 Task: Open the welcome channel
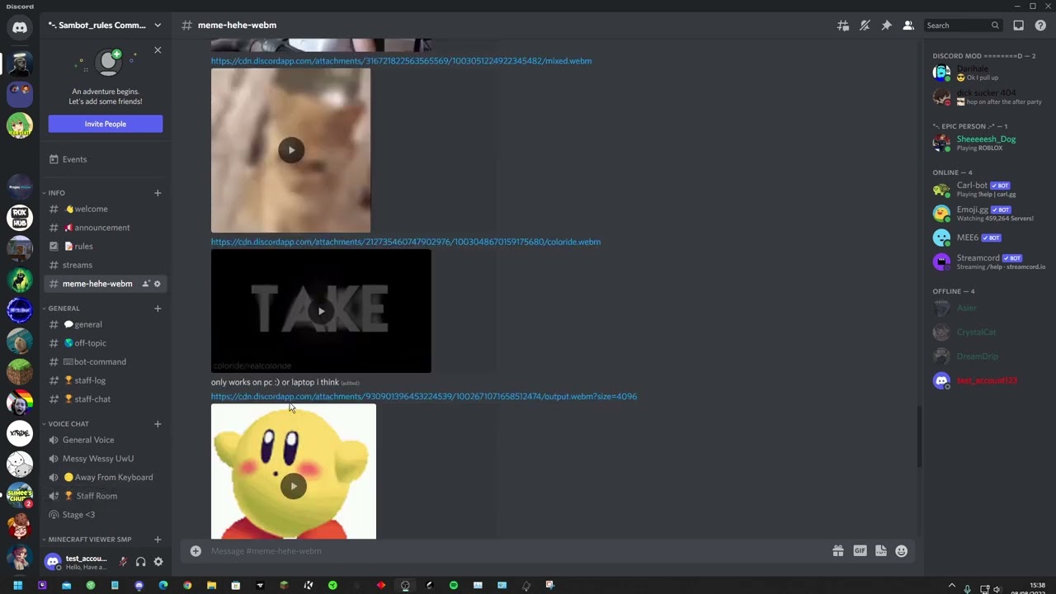pyautogui.click(x=106, y=209)
